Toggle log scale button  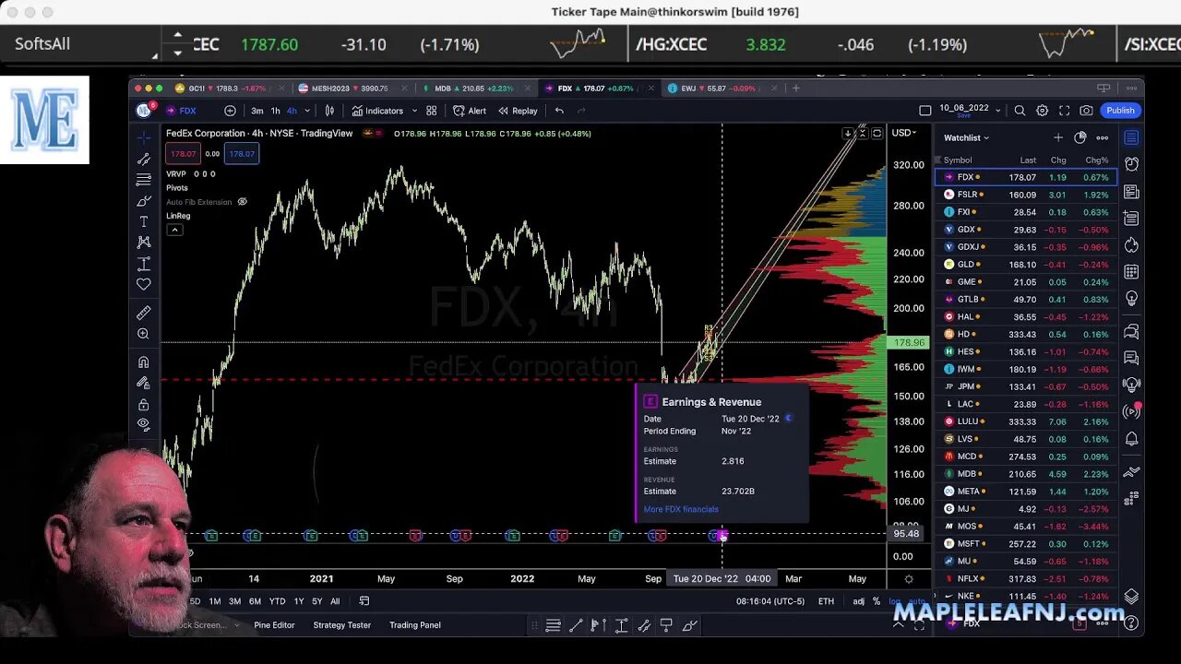click(x=894, y=601)
